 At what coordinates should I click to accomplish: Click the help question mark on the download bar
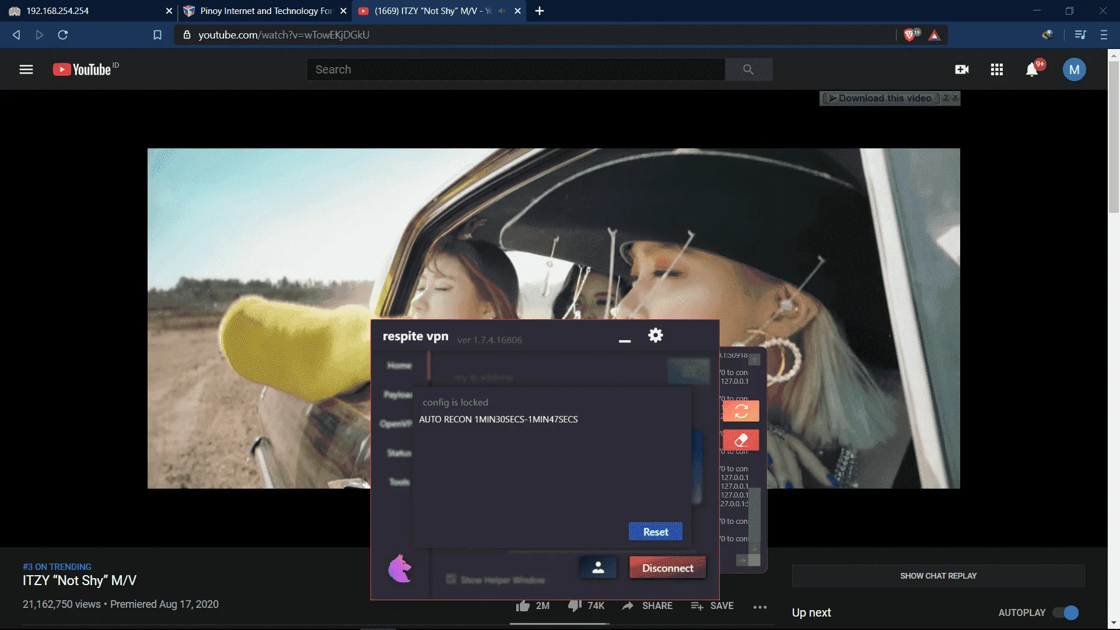click(x=946, y=97)
